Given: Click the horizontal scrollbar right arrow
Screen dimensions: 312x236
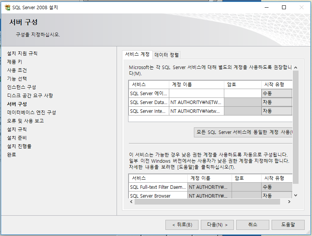Looking at the screenshot, I should tap(289, 202).
